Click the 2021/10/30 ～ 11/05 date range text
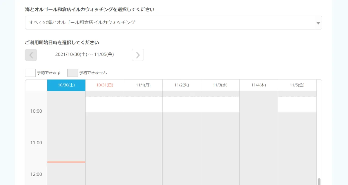 [84, 54]
